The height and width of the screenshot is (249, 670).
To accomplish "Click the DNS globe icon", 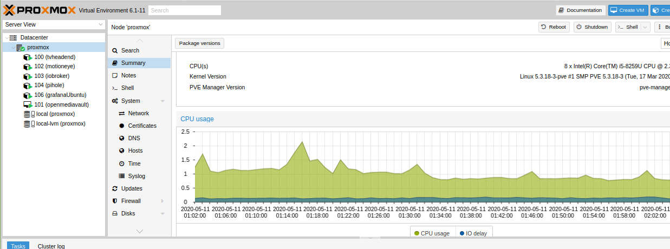I will tap(122, 138).
